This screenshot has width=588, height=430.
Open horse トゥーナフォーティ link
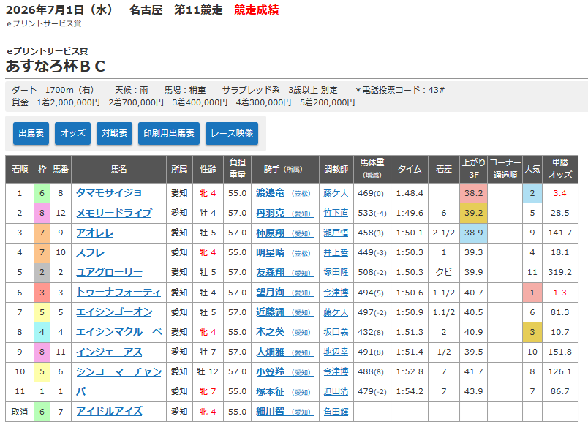tap(118, 293)
